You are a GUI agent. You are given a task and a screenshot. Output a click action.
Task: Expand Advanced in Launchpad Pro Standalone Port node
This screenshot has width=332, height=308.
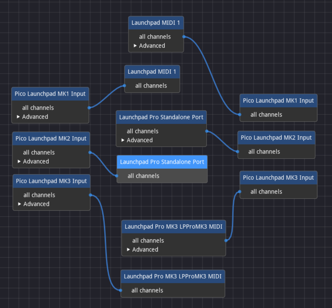[137, 140]
